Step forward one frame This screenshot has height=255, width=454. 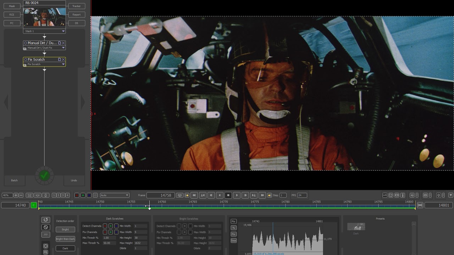[x=245, y=195]
